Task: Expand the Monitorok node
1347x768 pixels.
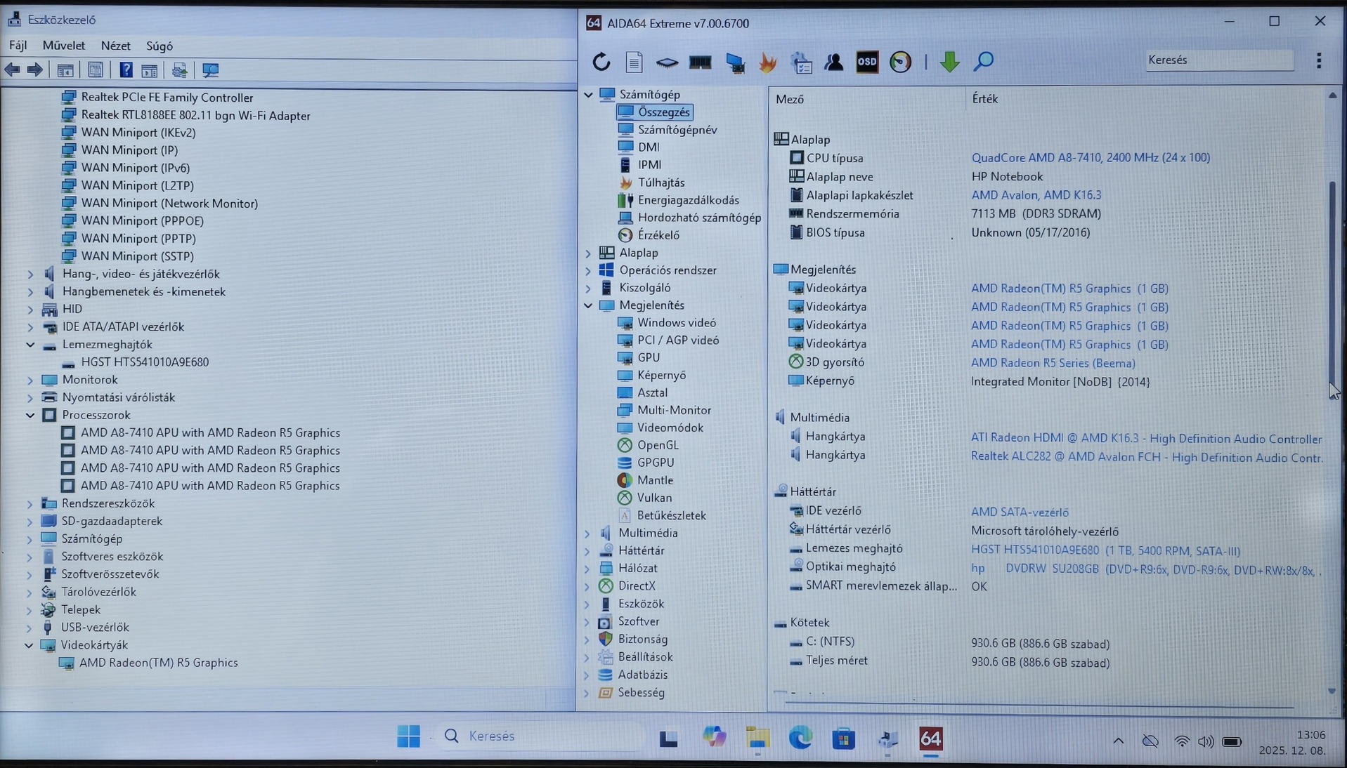Action: pyautogui.click(x=30, y=380)
